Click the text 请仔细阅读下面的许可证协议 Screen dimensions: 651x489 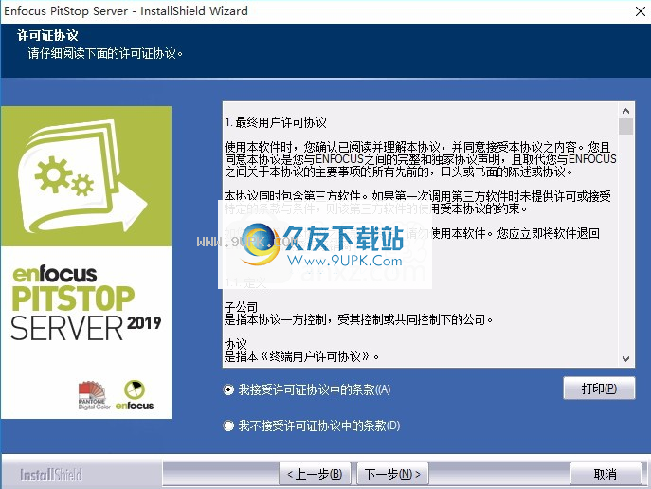click(x=105, y=54)
